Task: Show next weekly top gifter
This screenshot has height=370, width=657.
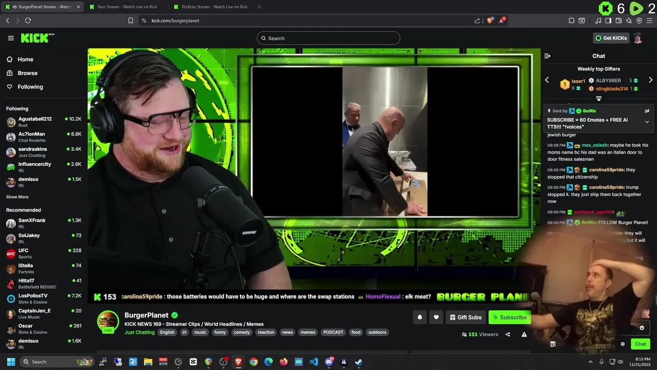Action: (x=650, y=80)
